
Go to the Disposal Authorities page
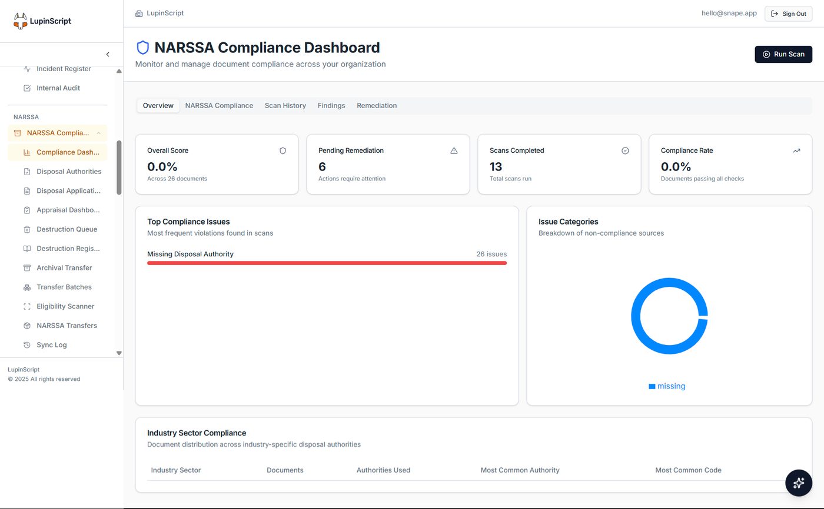pos(57,172)
